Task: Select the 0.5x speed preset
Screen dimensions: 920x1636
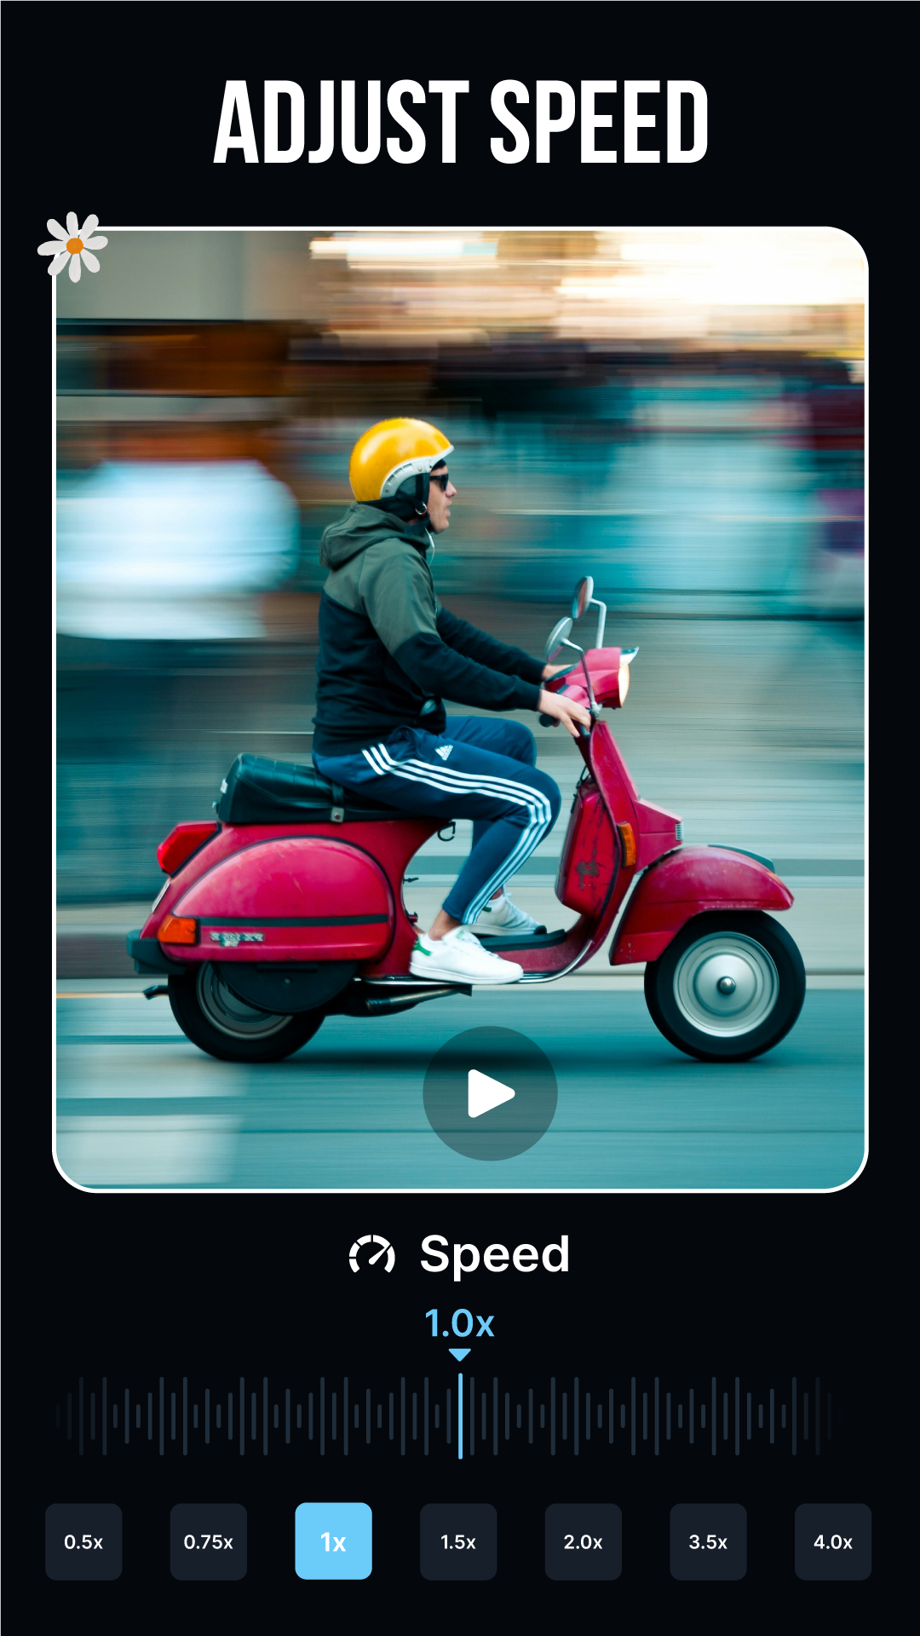Action: click(83, 1541)
